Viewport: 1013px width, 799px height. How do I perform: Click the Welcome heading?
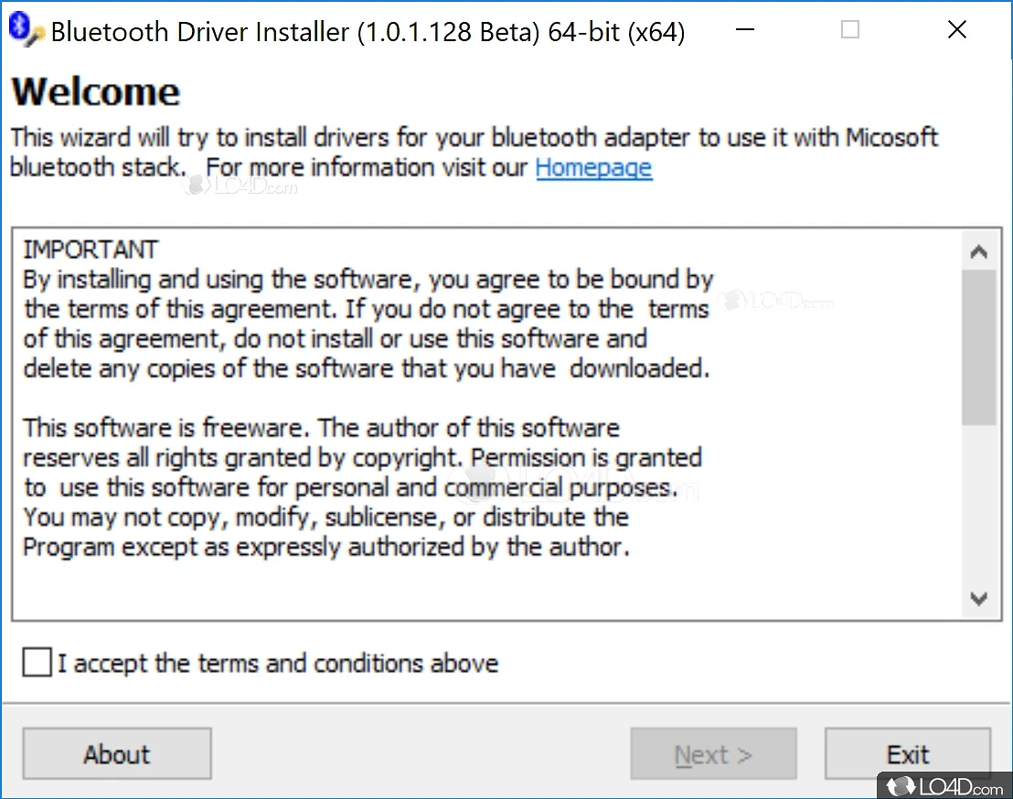coord(96,92)
